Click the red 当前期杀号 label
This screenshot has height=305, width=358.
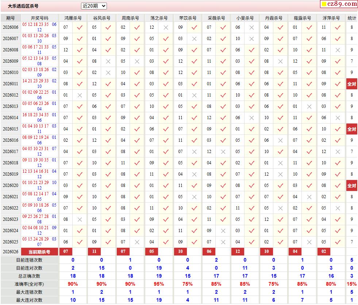tap(39, 252)
